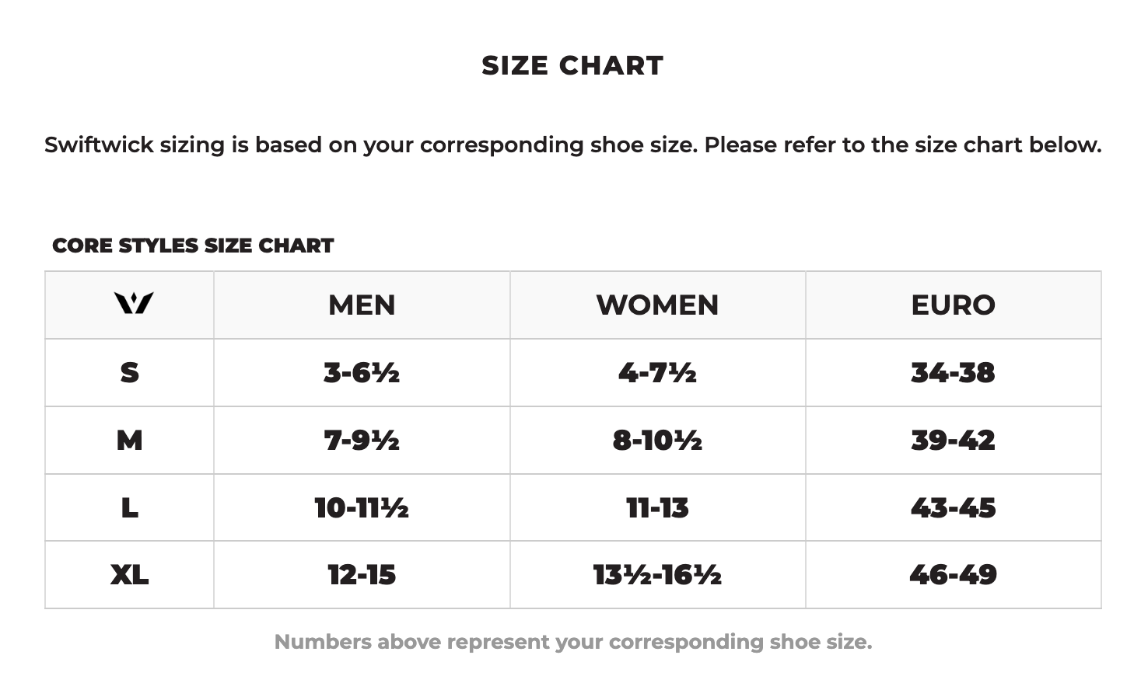The image size is (1148, 683).
Task: Click men's small size 3-6½ cell
Action: (x=362, y=373)
